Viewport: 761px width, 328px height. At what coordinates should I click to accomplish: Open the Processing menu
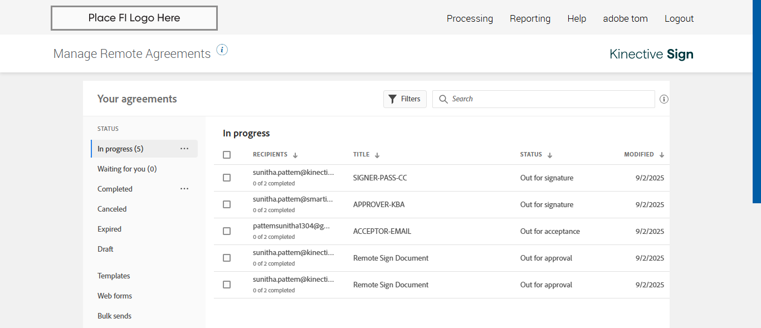[x=470, y=18]
